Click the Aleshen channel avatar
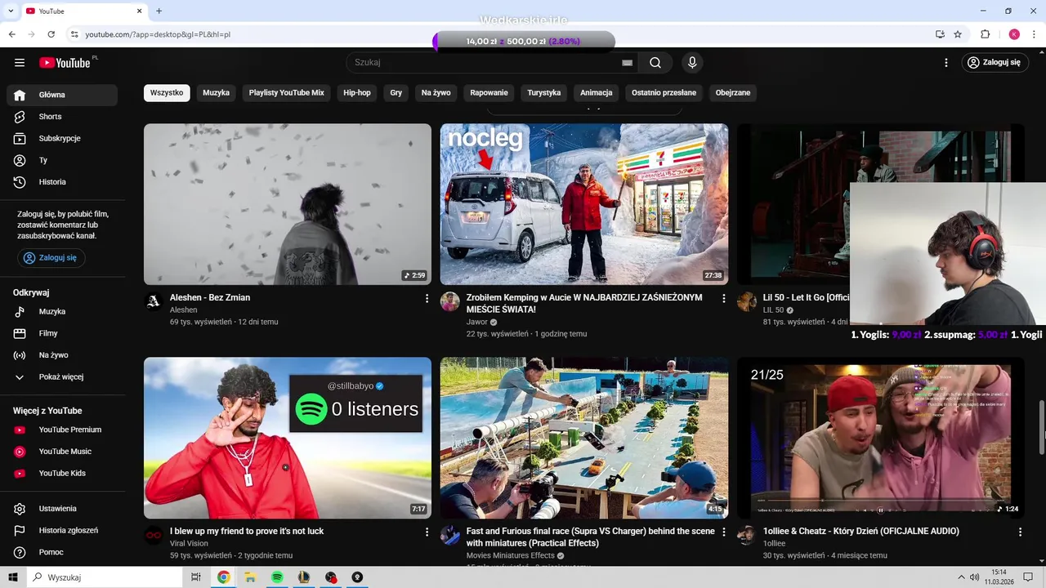The height and width of the screenshot is (588, 1046). point(154,301)
